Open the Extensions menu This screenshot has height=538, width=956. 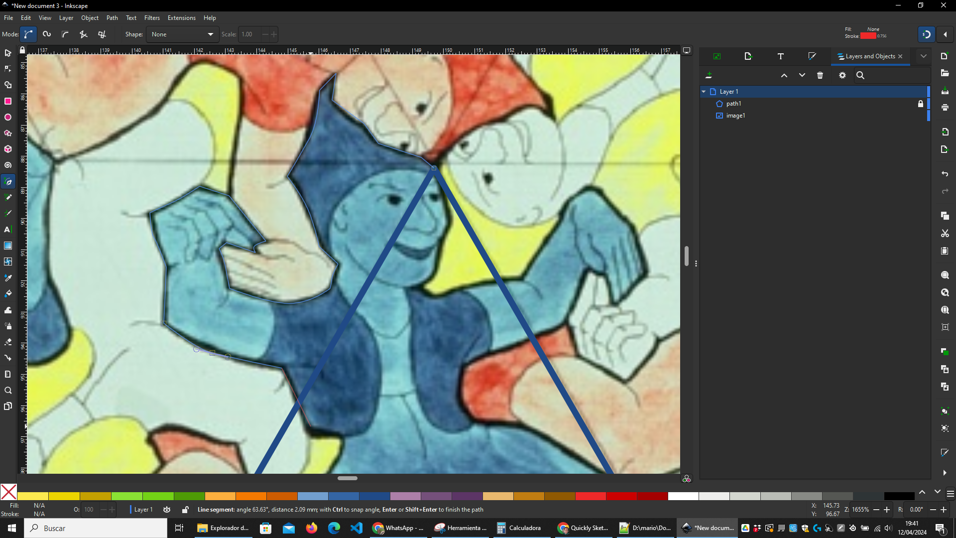point(182,18)
